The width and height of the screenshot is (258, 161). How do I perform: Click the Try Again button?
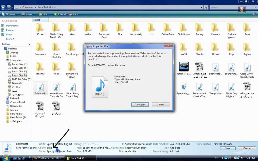(140, 105)
